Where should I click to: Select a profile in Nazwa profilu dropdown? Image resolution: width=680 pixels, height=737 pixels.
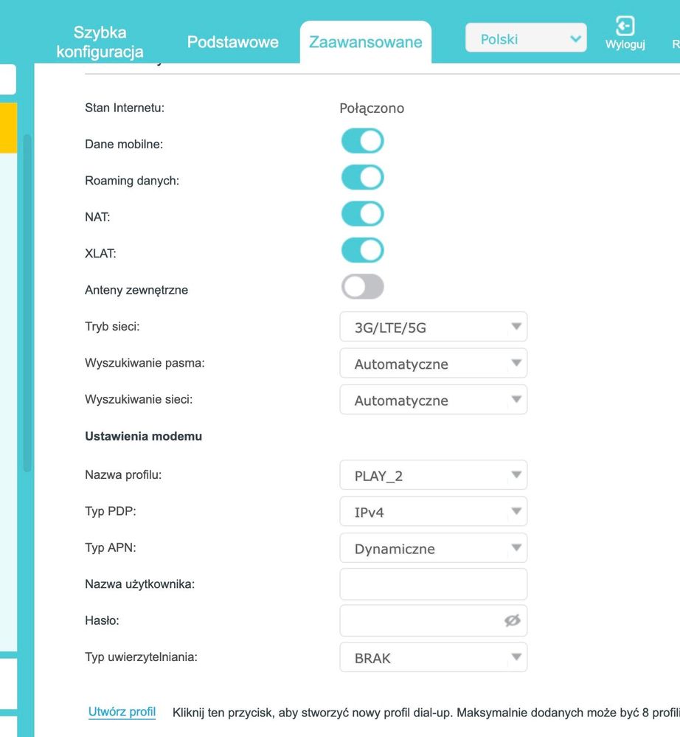pos(433,475)
